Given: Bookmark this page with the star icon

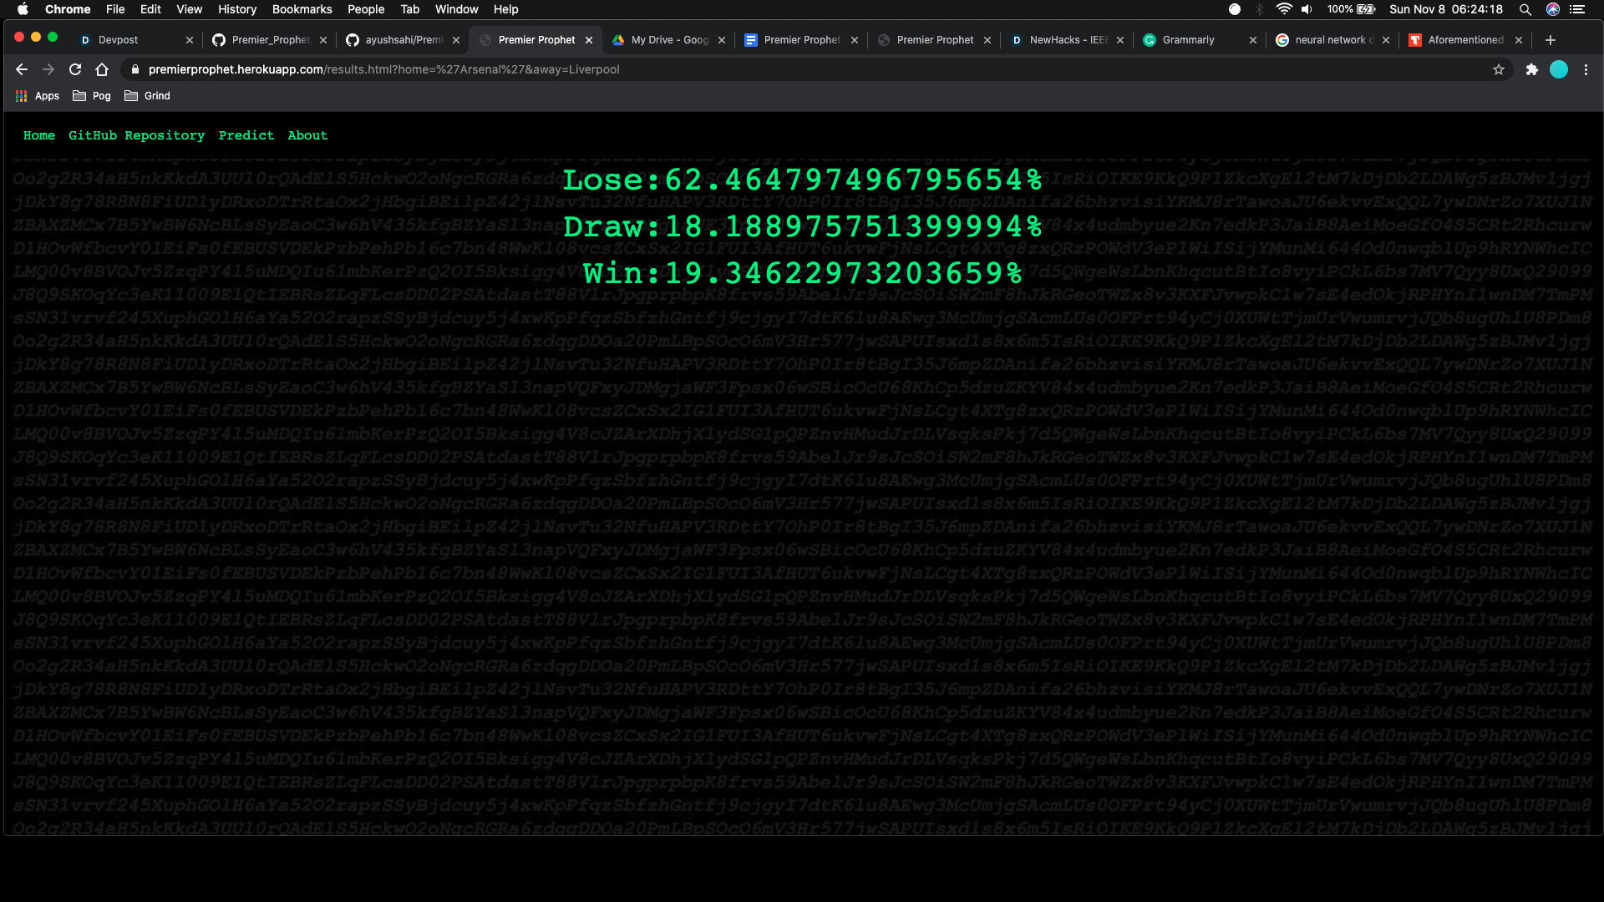Looking at the screenshot, I should pyautogui.click(x=1498, y=69).
